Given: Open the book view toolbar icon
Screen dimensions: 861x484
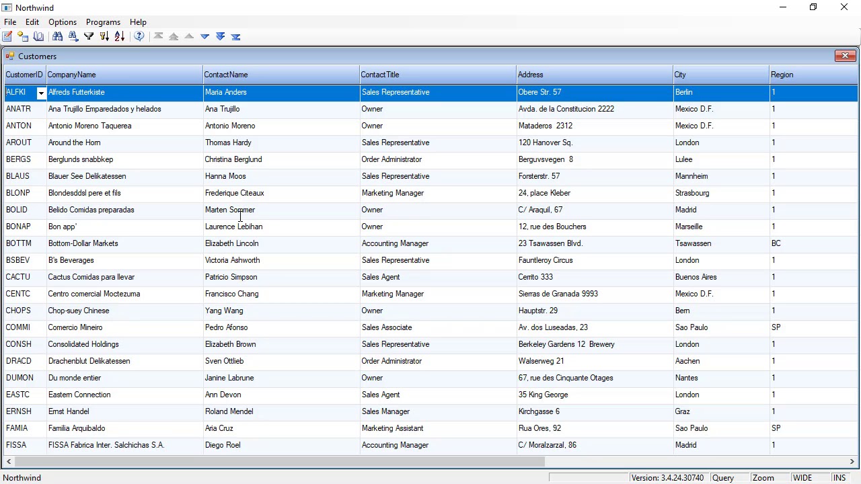Looking at the screenshot, I should [x=38, y=36].
